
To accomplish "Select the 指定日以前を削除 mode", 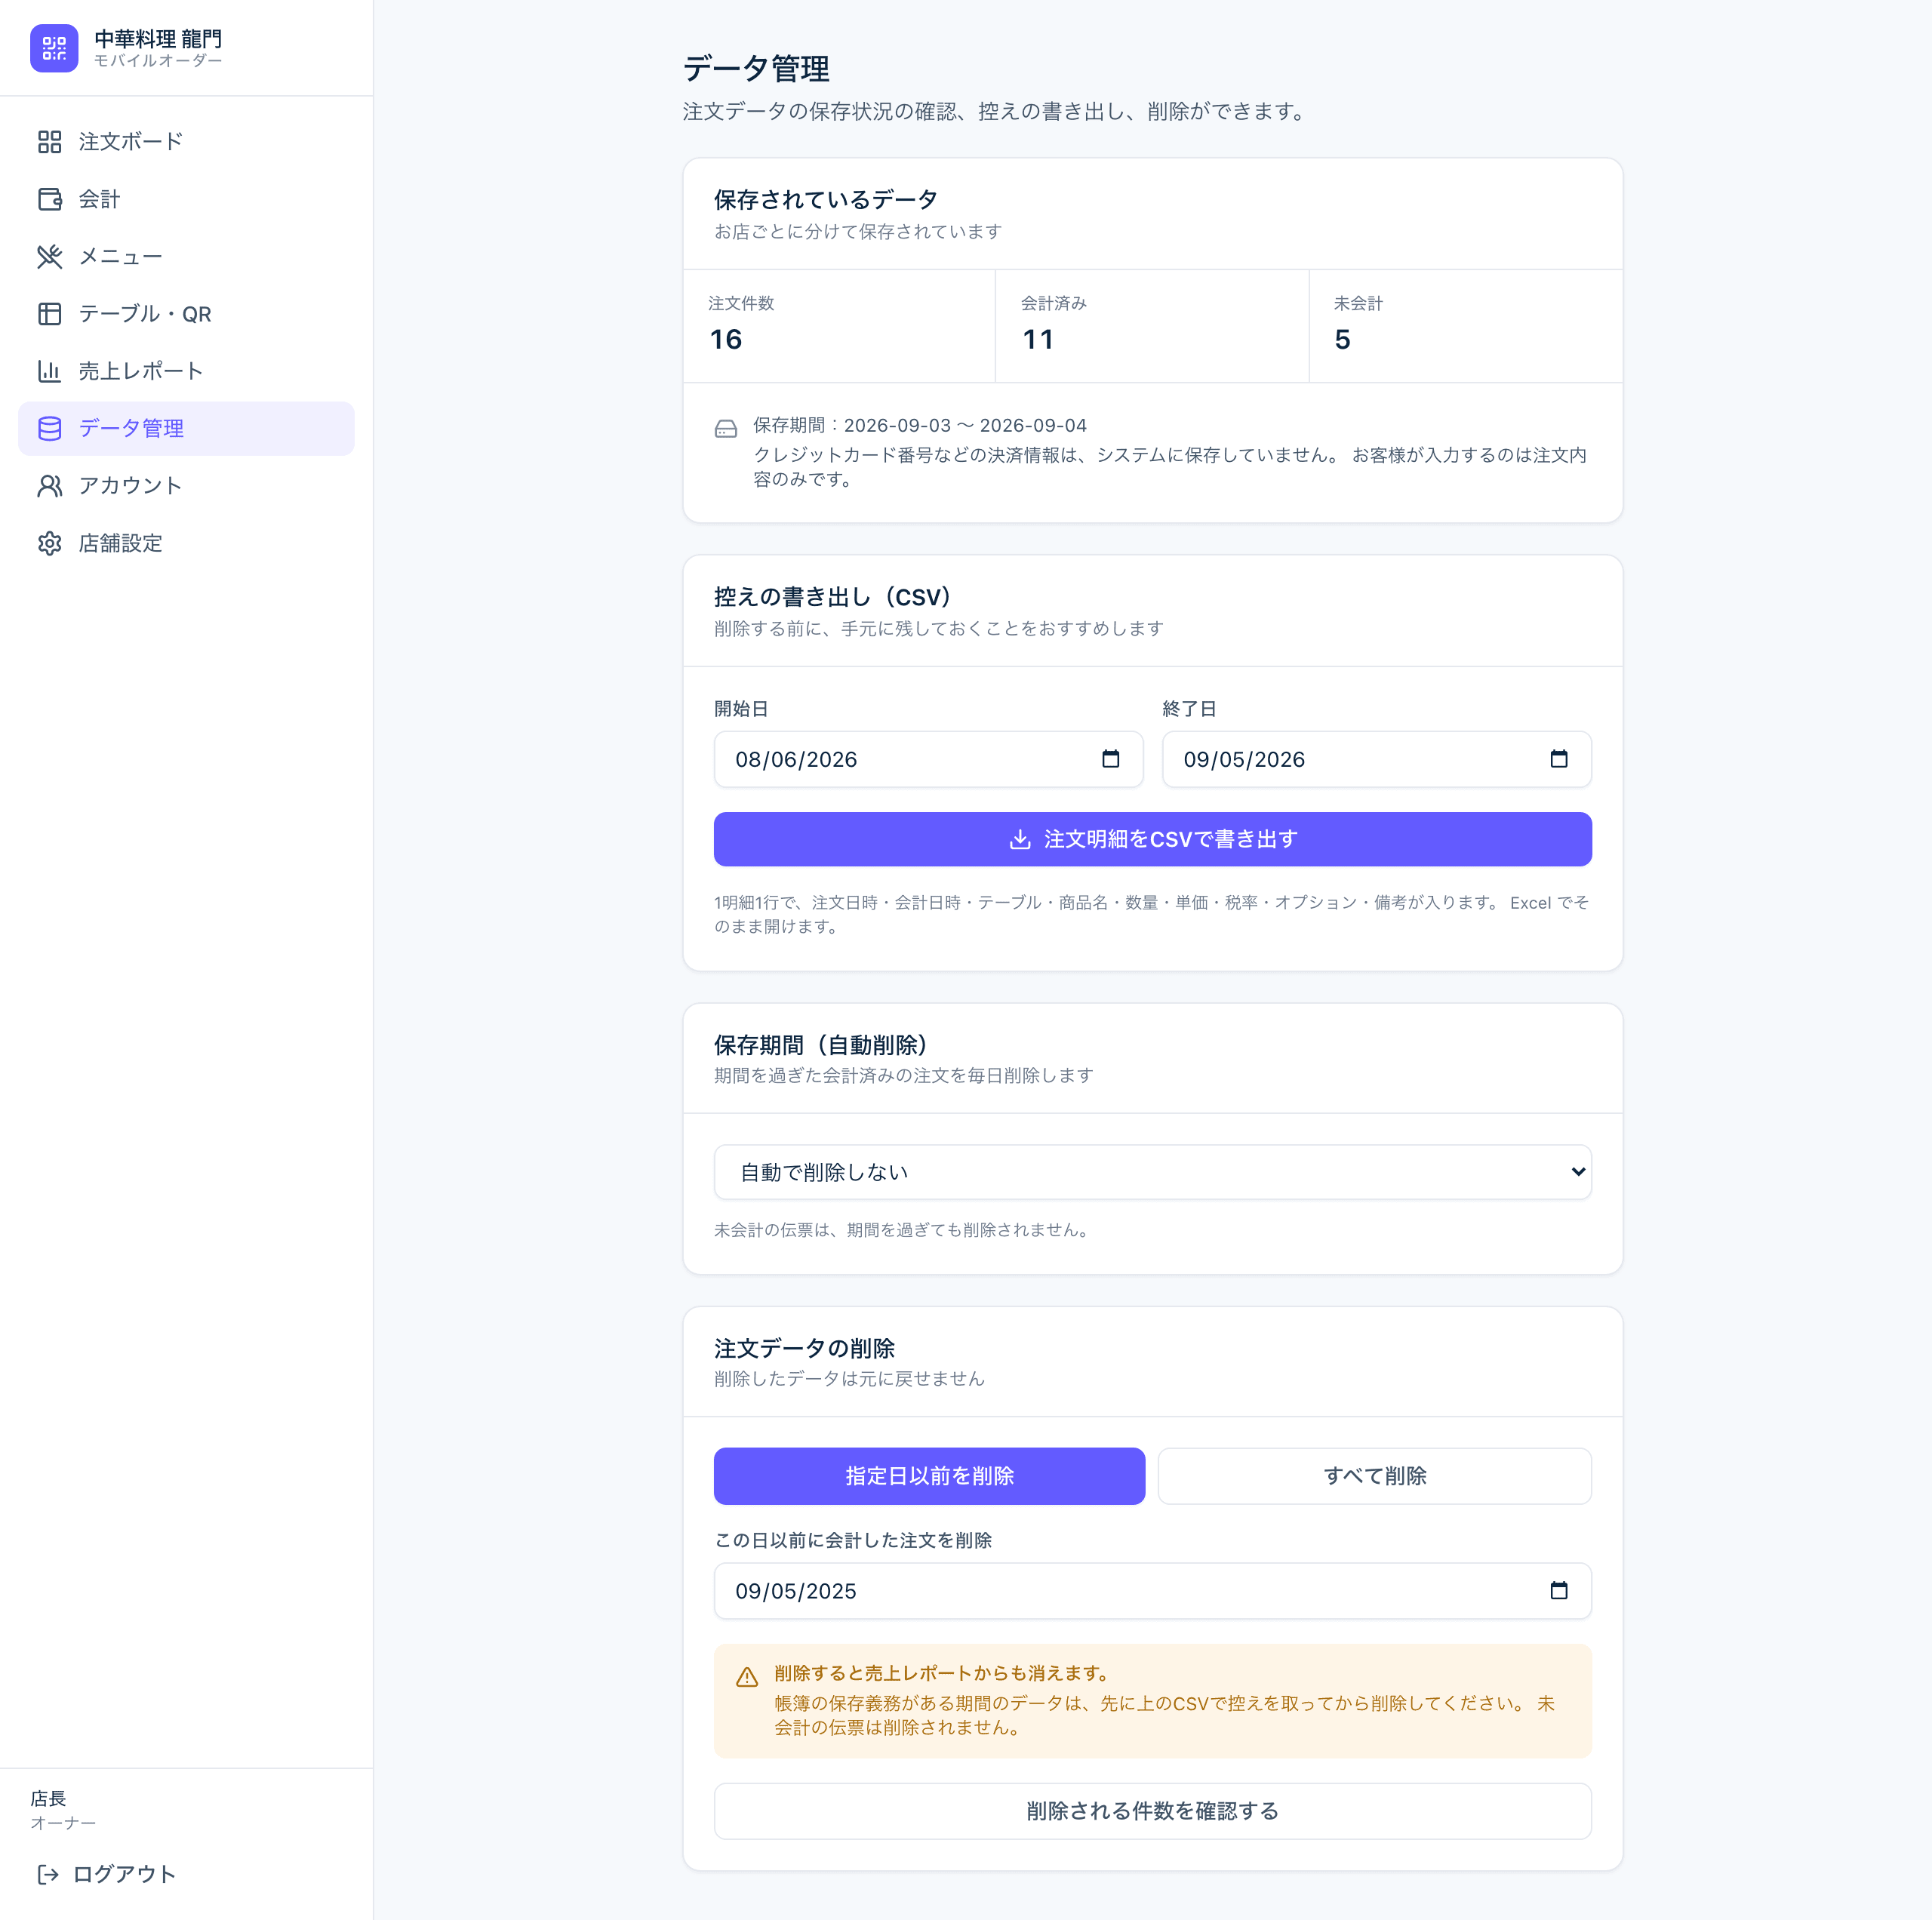I will tap(929, 1476).
